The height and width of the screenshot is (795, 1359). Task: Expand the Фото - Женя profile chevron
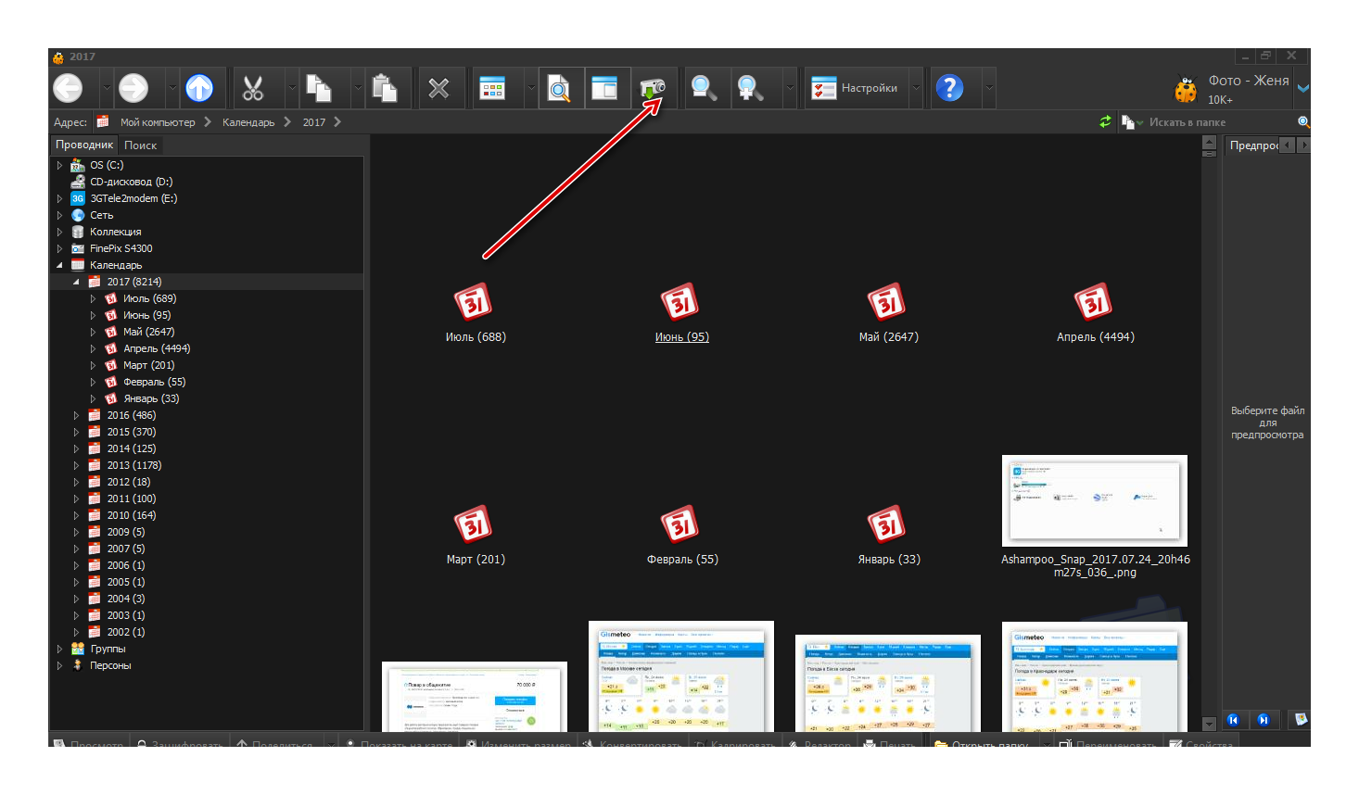[x=1302, y=89]
